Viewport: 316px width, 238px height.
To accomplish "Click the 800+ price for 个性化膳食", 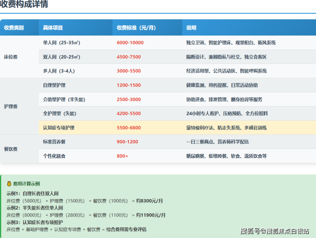I will tap(123, 156).
